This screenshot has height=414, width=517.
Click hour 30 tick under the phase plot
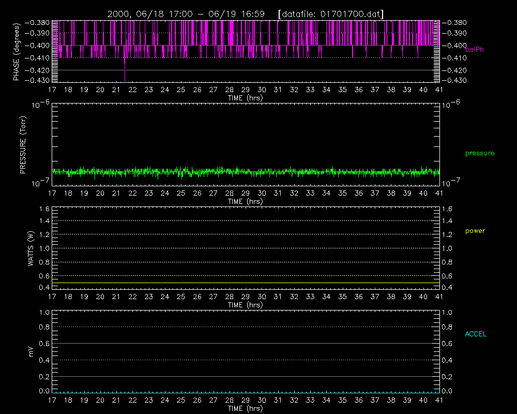pos(262,90)
